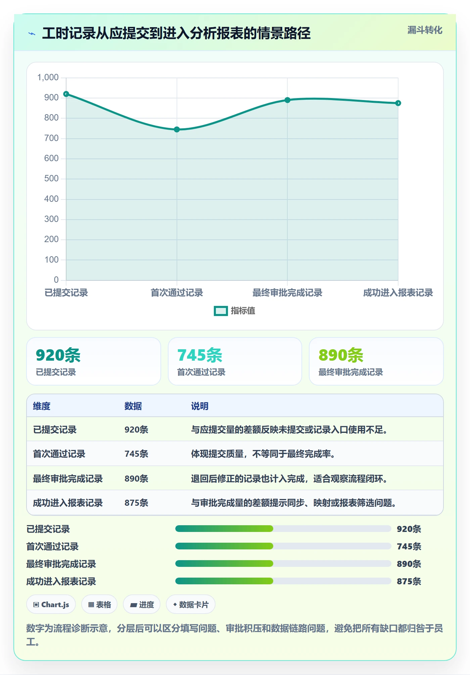Click the 890条 cell in the table

coord(136,479)
